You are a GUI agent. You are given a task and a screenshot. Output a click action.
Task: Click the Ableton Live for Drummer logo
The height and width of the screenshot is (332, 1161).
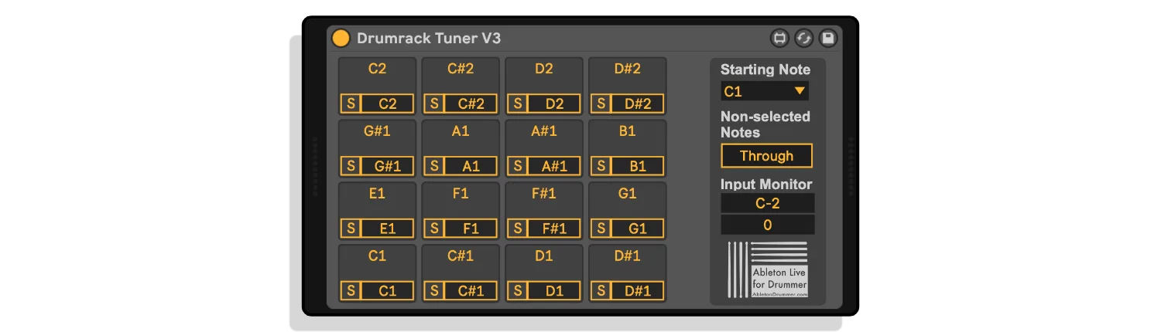pyautogui.click(x=768, y=269)
